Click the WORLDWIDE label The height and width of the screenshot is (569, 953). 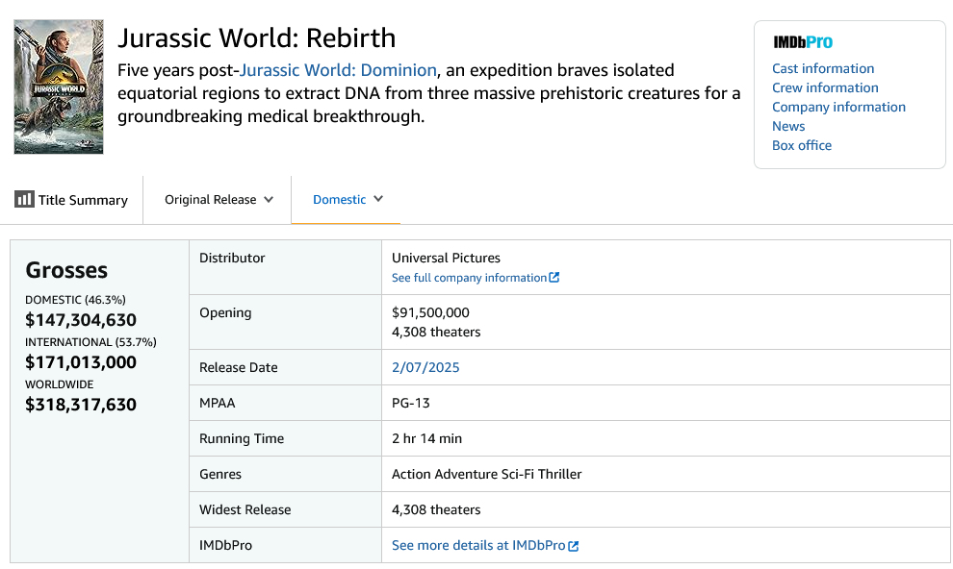60,384
